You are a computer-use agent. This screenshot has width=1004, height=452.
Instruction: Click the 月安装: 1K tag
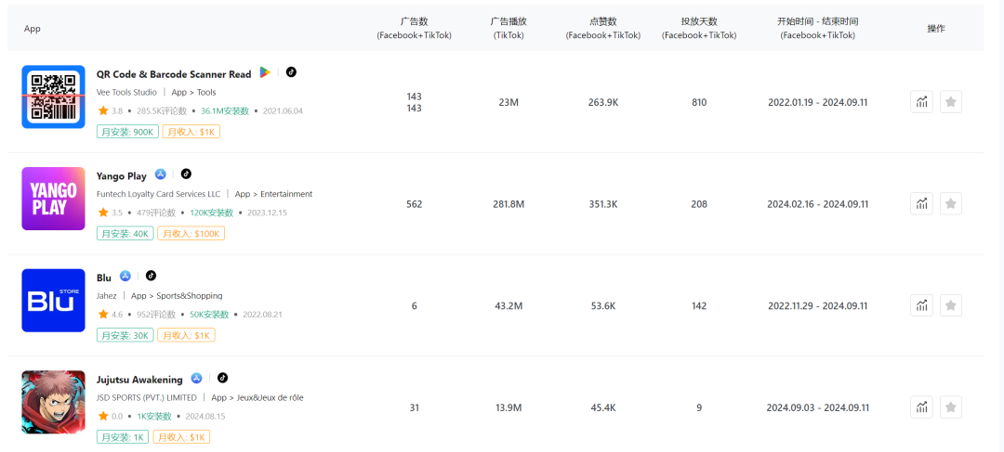click(123, 437)
